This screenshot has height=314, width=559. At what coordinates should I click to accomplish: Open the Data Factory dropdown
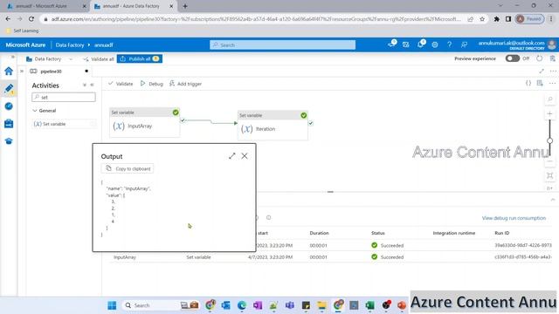tap(49, 58)
